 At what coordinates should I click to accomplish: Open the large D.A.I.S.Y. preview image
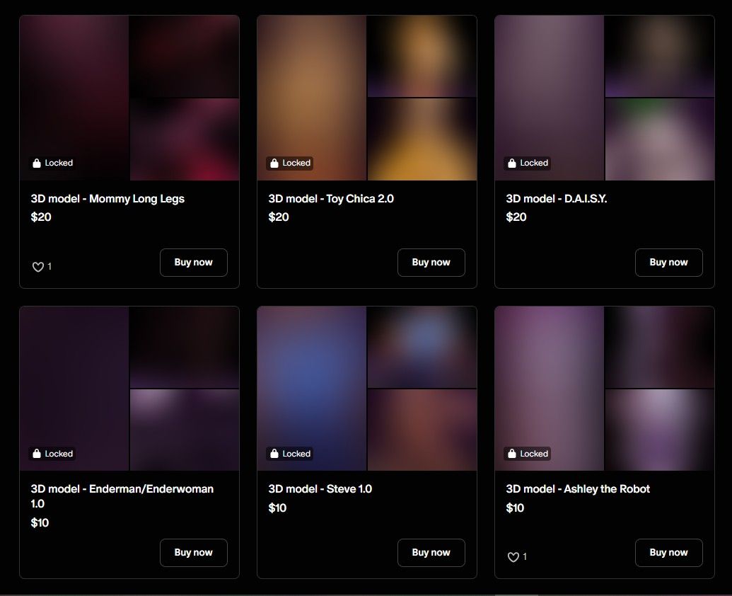tap(550, 98)
